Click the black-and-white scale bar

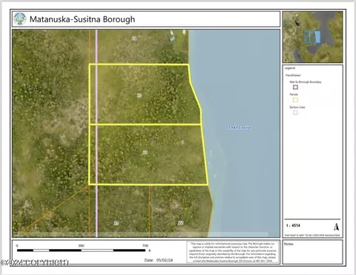tap(81, 250)
